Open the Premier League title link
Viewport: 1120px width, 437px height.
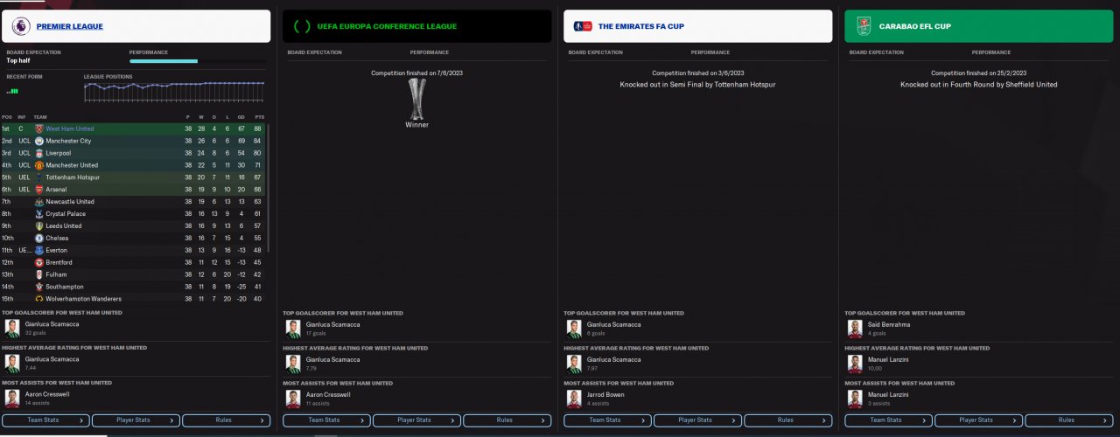(x=70, y=26)
